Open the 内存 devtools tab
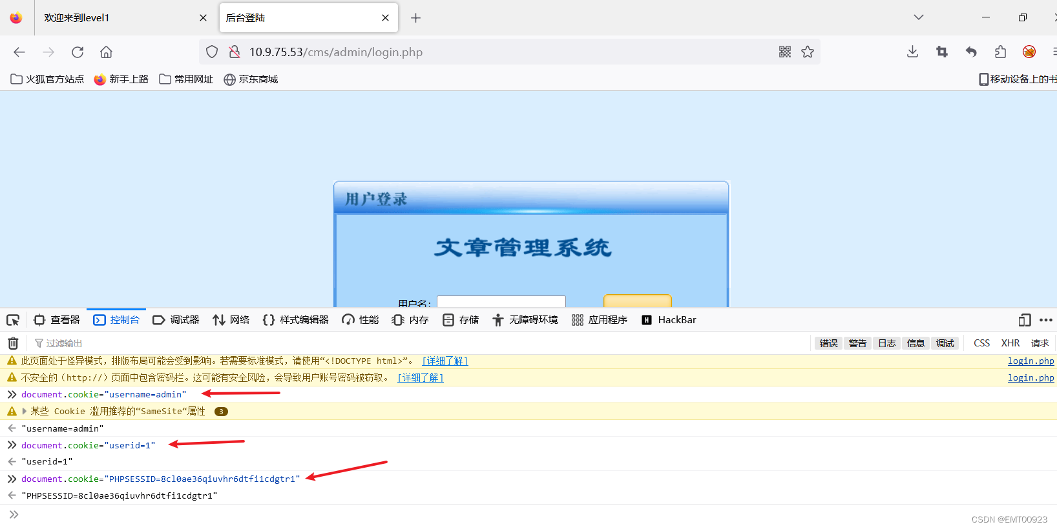Viewport: 1057px width, 529px height. pyautogui.click(x=410, y=320)
